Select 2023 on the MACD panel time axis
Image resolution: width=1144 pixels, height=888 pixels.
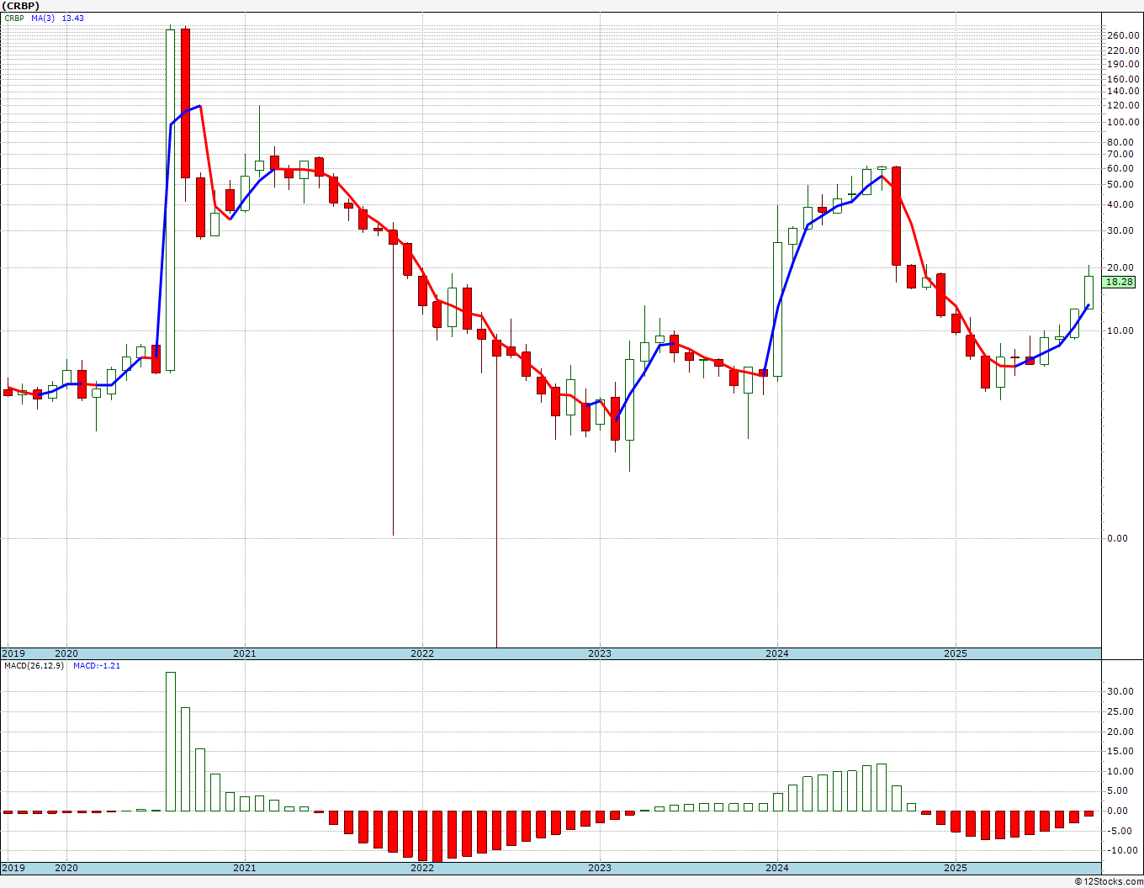pos(600,868)
